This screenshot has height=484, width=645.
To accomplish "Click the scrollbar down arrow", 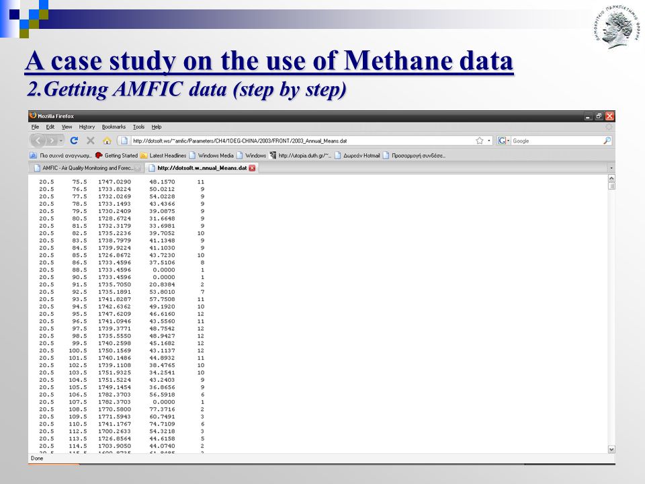I will [x=611, y=450].
